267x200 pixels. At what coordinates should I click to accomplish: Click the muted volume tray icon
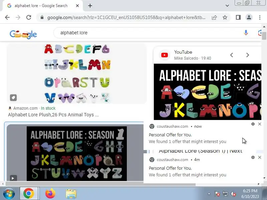(233, 194)
